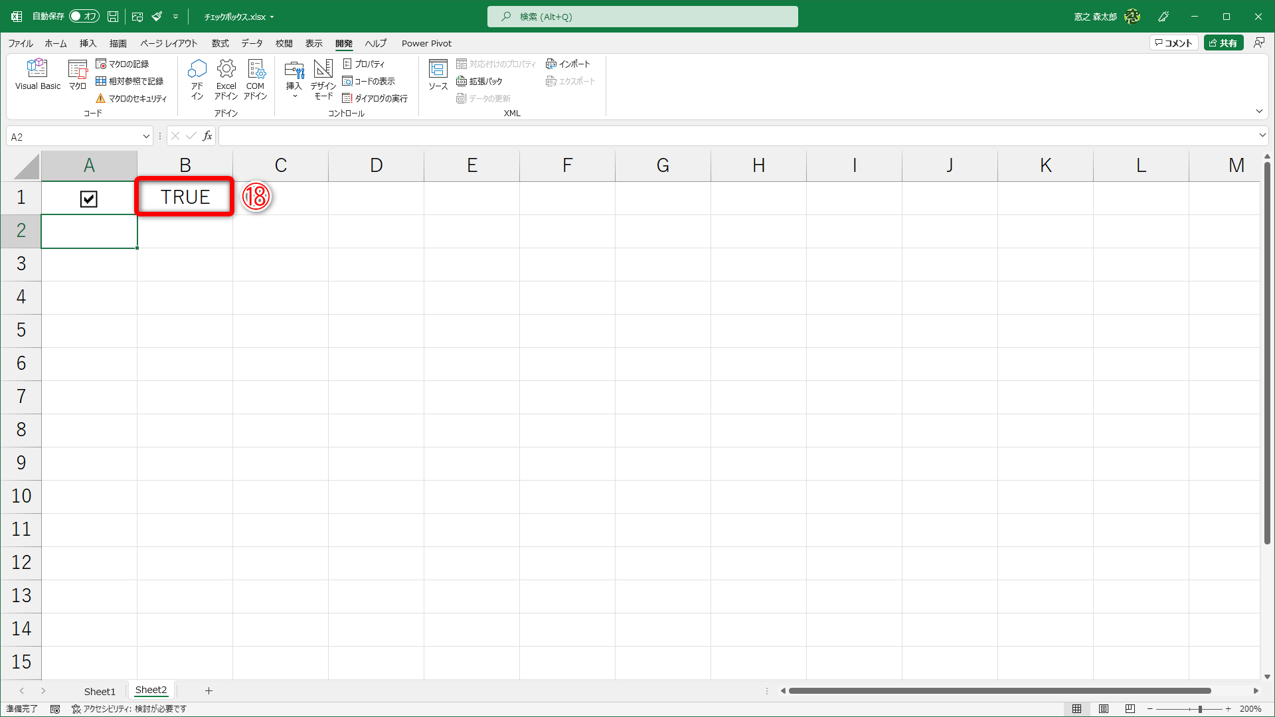Open the コメント pane
This screenshot has height=717, width=1275.
coord(1174,42)
